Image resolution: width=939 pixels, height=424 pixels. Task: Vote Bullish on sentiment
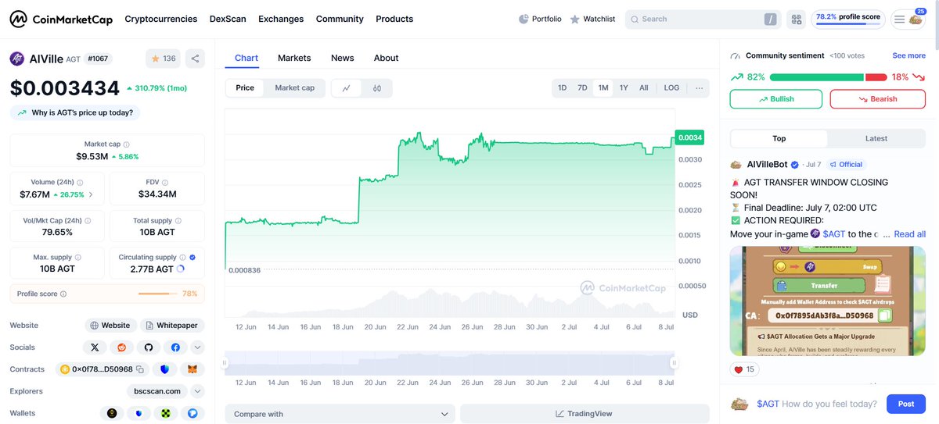(776, 99)
